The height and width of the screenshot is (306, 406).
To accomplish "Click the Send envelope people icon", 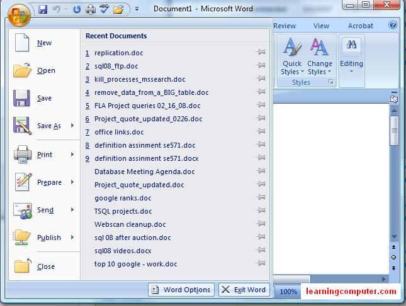I will pyautogui.click(x=23, y=210).
